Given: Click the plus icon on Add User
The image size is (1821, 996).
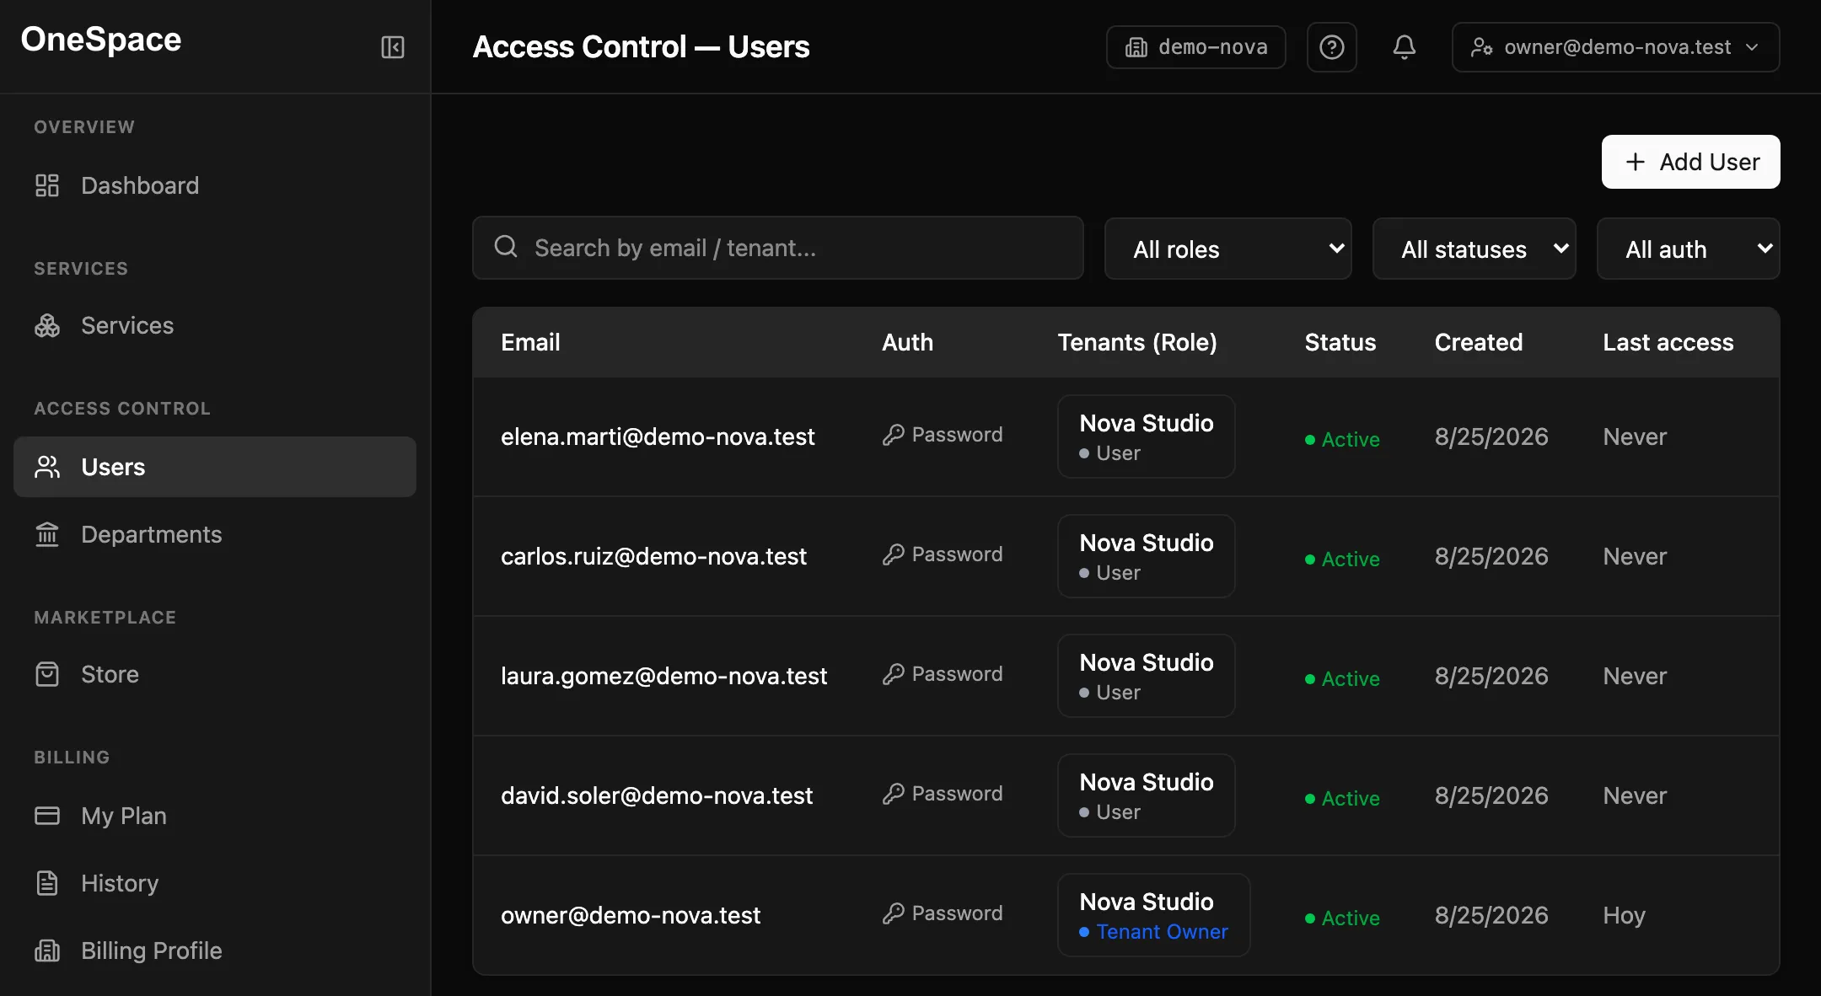Looking at the screenshot, I should 1636,162.
